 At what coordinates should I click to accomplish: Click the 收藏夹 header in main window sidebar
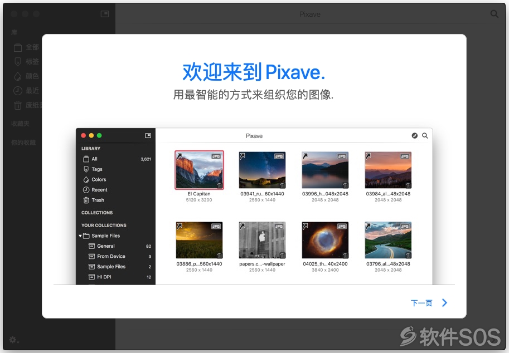[20, 124]
